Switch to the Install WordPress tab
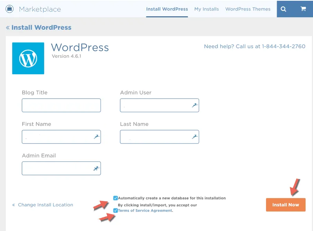The height and width of the screenshot is (231, 313). tap(167, 9)
